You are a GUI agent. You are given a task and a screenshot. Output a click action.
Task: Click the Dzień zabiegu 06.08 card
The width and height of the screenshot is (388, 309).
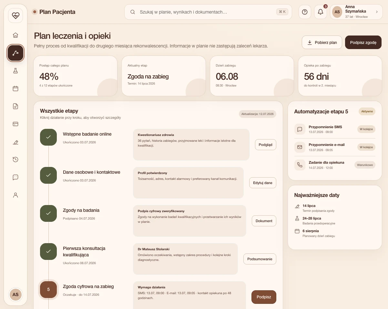point(252,76)
